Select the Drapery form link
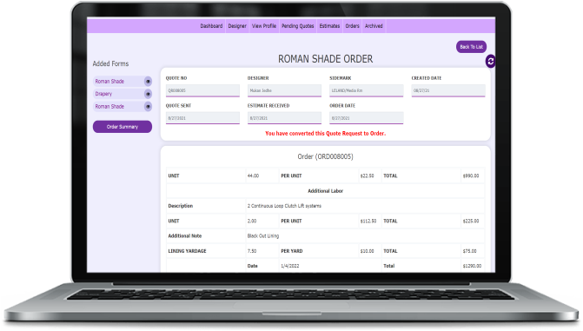This screenshot has width=583, height=331. [103, 94]
